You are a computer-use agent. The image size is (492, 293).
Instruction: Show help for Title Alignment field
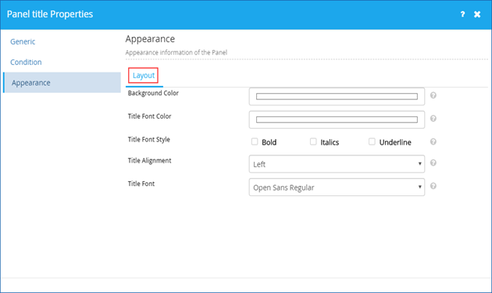(x=433, y=163)
